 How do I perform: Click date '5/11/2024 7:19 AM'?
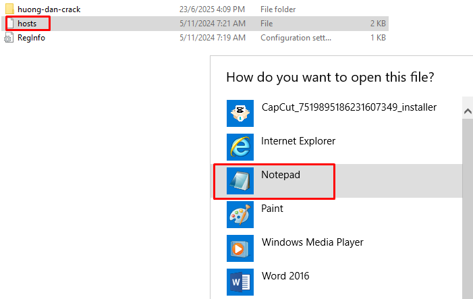pos(213,38)
